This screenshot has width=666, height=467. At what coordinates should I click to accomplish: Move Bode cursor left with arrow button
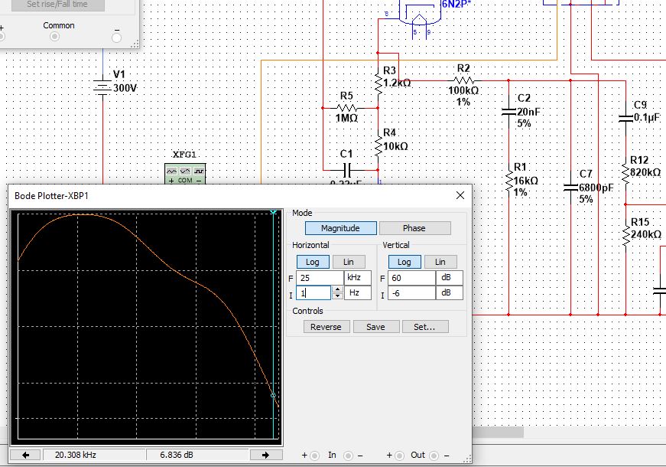pos(25,455)
